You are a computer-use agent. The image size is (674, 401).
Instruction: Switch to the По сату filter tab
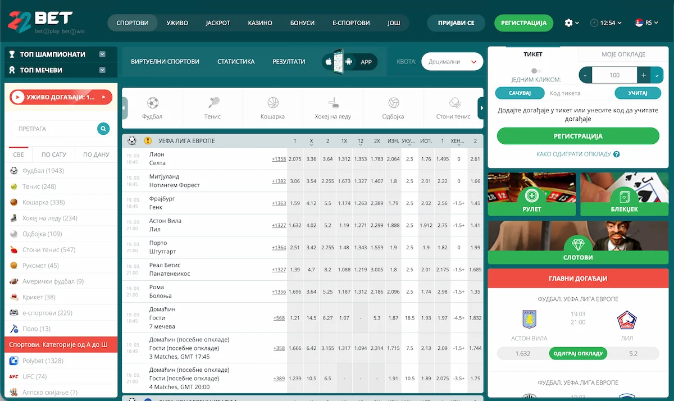coord(54,154)
